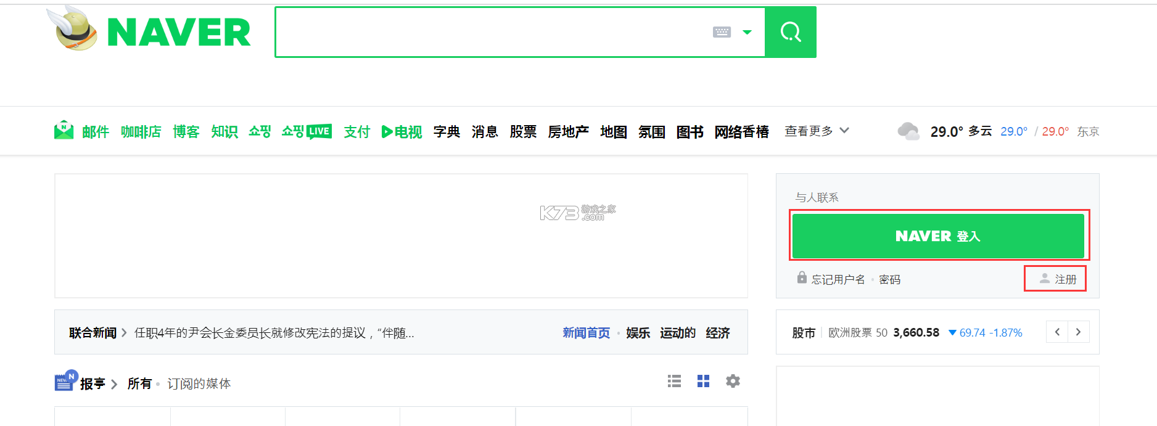Image resolution: width=1157 pixels, height=426 pixels.
Task: Switch news stand to grid view
Action: 703,382
